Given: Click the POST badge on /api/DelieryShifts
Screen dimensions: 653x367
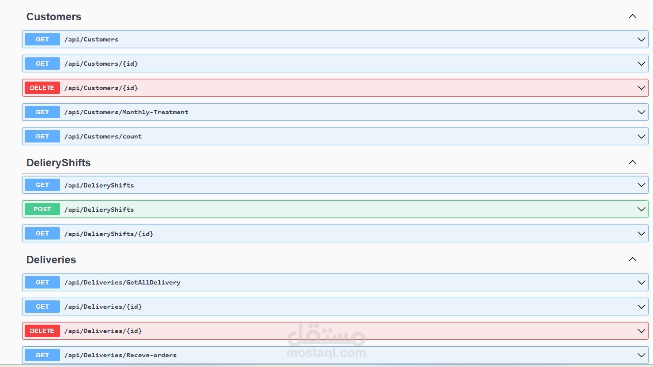Looking at the screenshot, I should click(x=42, y=209).
